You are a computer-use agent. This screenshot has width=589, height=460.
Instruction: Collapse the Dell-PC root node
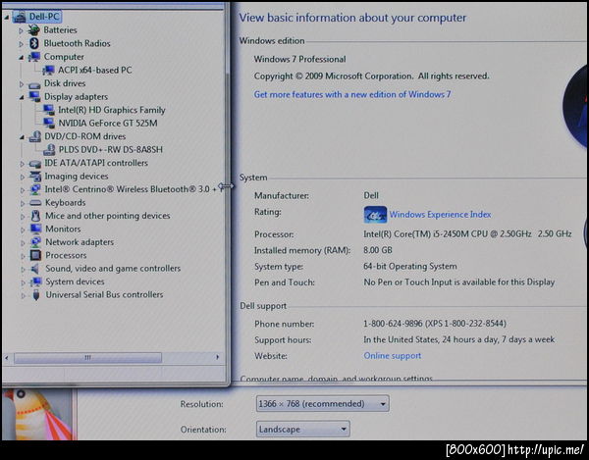tap(7, 17)
